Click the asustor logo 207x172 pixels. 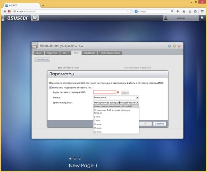coord(18,18)
